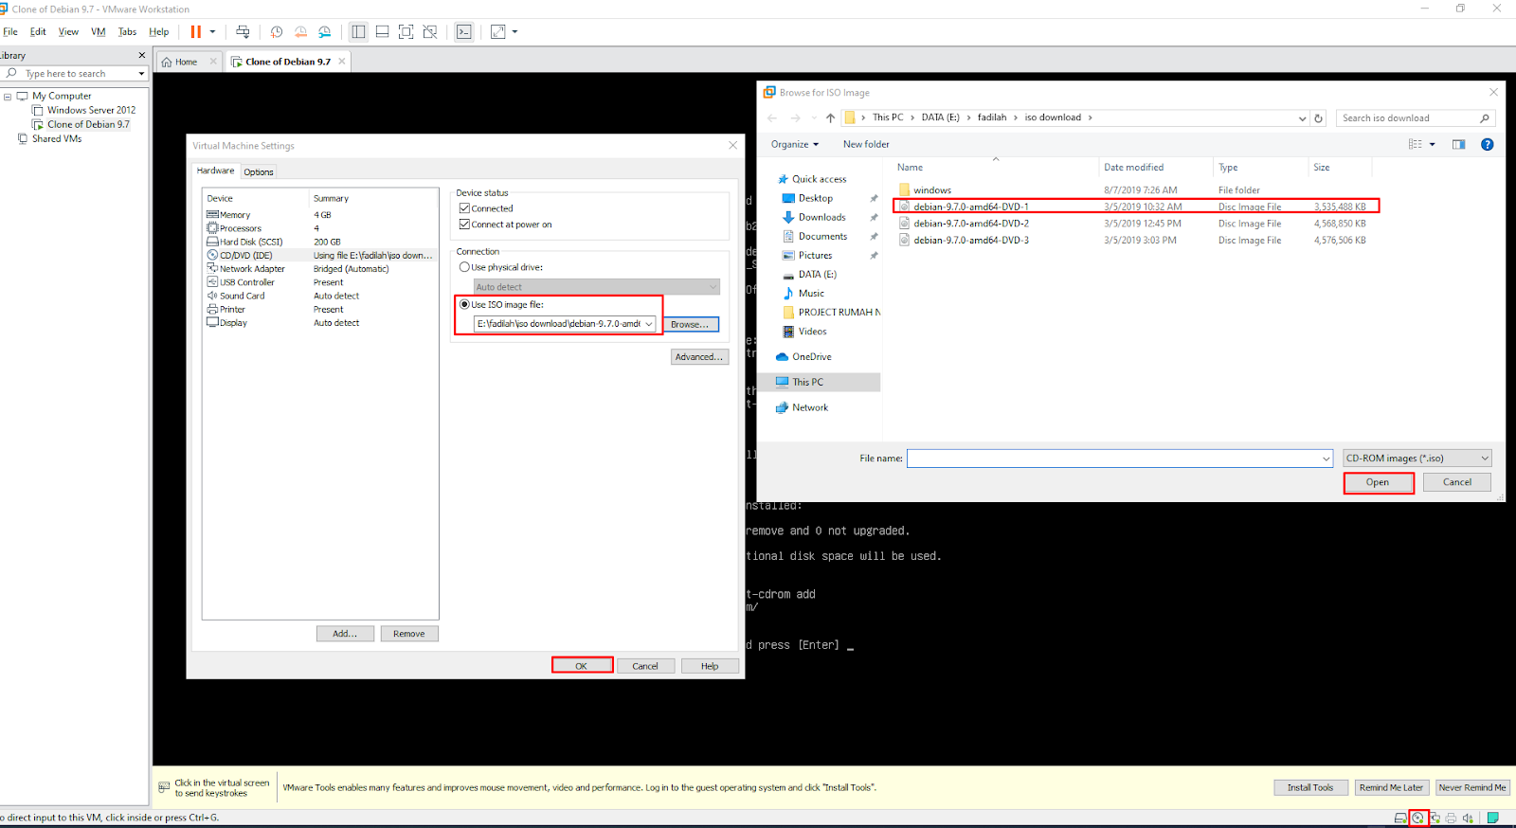Image resolution: width=1516 pixels, height=828 pixels.
Task: Click the library search field
Action: tap(76, 73)
